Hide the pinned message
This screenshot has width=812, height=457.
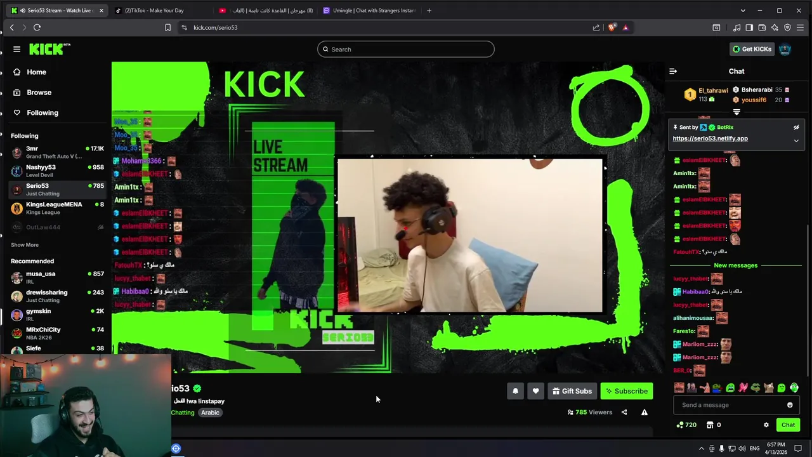click(x=796, y=128)
